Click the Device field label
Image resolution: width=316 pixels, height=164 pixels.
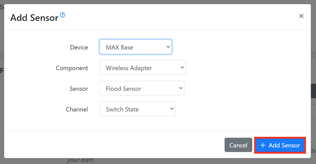coord(79,48)
